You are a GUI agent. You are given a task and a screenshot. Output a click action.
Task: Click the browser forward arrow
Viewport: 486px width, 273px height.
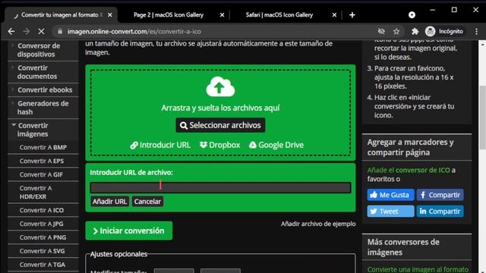26,31
